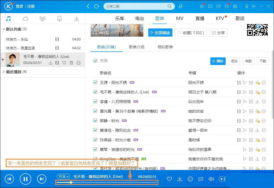This screenshot has height=188, width=274.
Task: Click the game center controller icon
Action: pyautogui.click(x=210, y=6)
